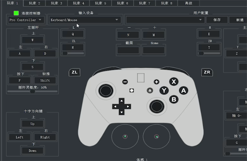247x161 pixels.
Task: Click the ZL threshold slider
Action: (73, 53)
